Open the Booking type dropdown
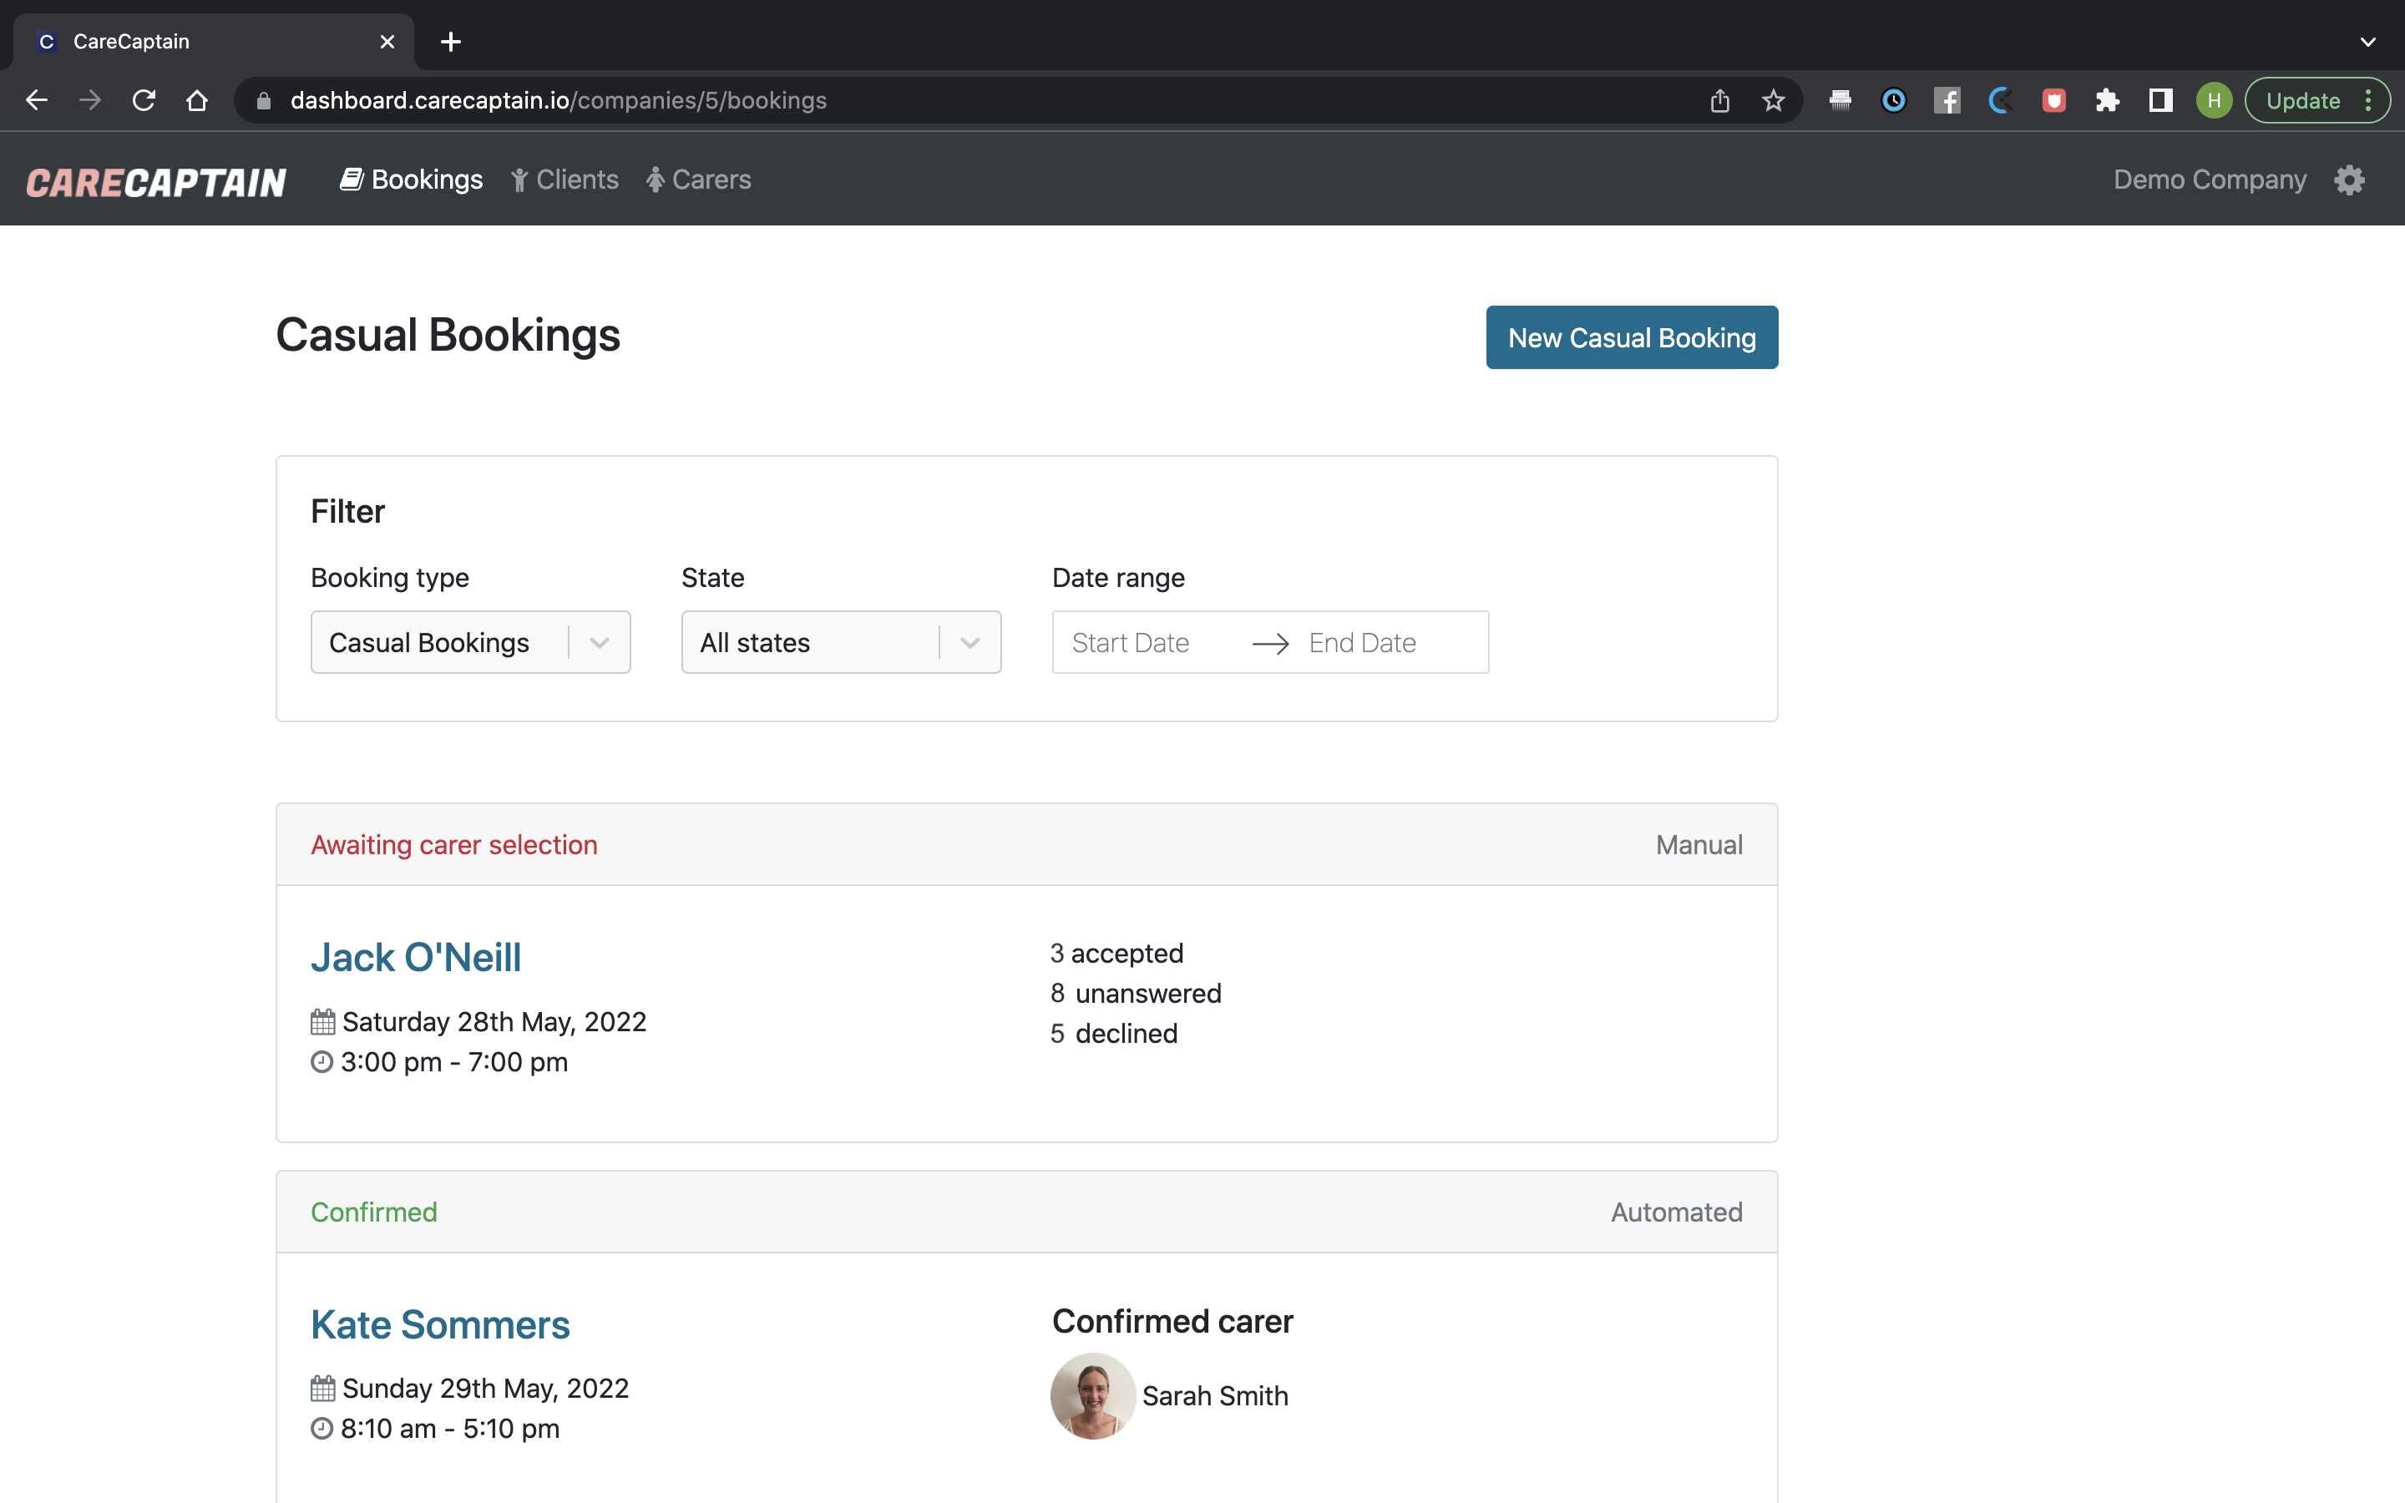This screenshot has height=1503, width=2405. (x=470, y=641)
